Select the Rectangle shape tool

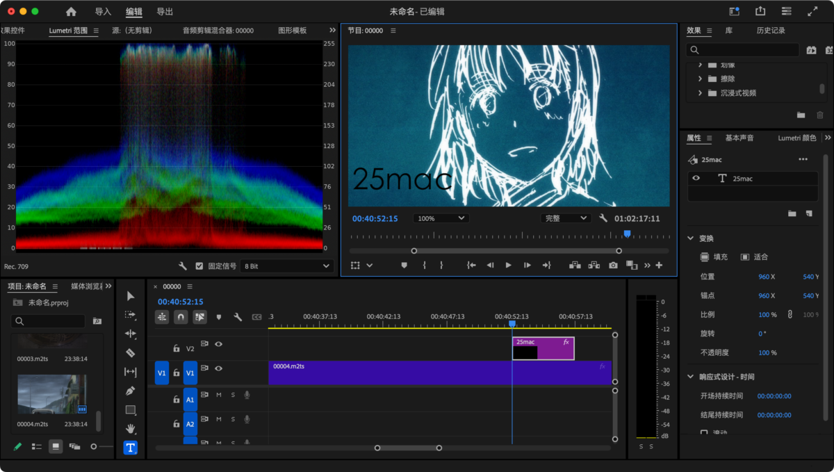[x=131, y=410]
